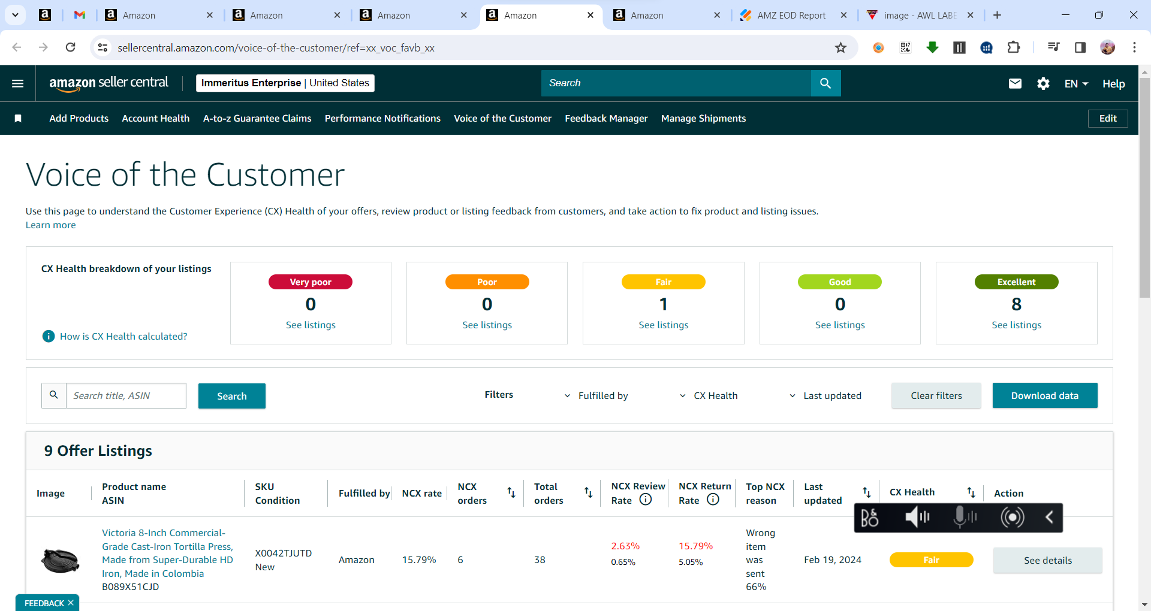Reload the page in Chrome

(x=71, y=47)
